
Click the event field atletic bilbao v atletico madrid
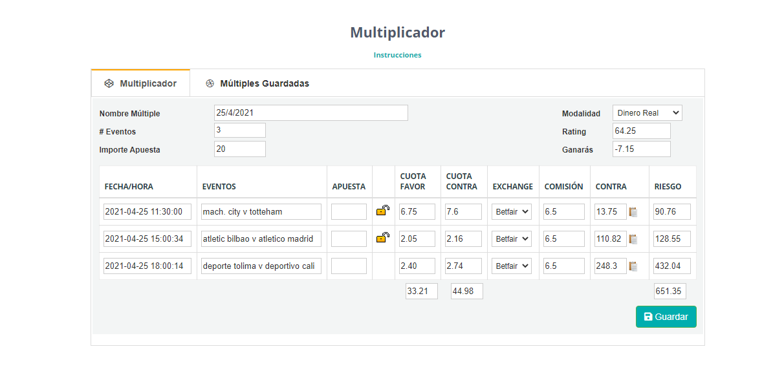coord(261,239)
